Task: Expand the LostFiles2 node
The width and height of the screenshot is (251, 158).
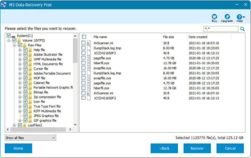Action: (x=14, y=125)
